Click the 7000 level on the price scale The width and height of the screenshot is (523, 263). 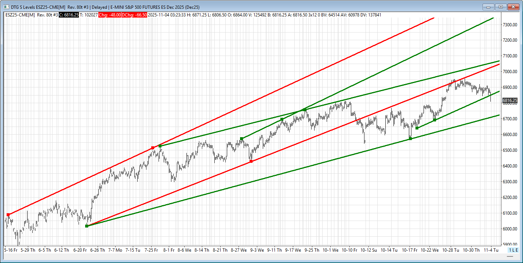click(510, 72)
